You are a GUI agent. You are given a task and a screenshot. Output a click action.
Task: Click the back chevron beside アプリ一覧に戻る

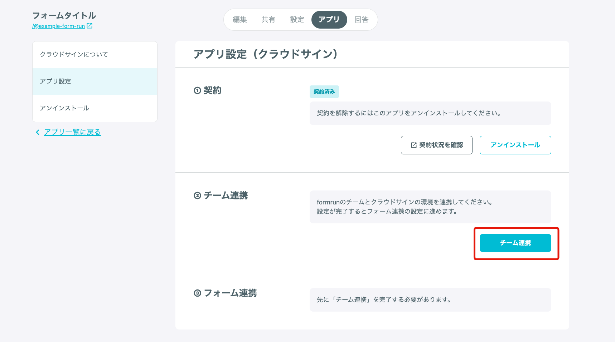click(x=38, y=132)
